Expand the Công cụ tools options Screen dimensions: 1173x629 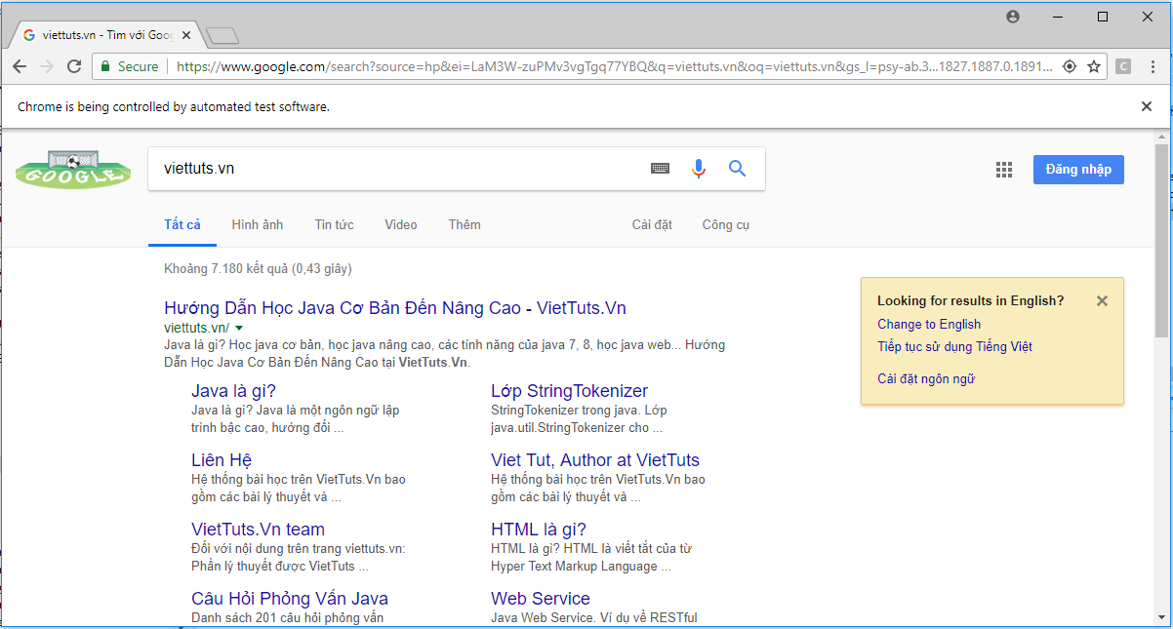coord(725,224)
